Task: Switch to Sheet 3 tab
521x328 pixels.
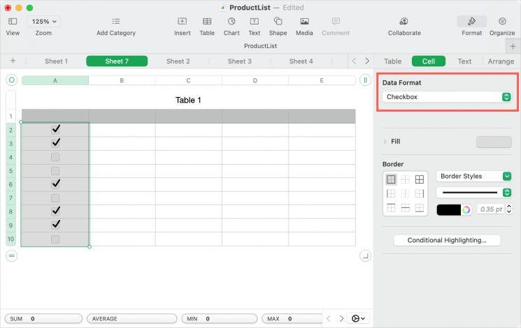Action: click(240, 61)
